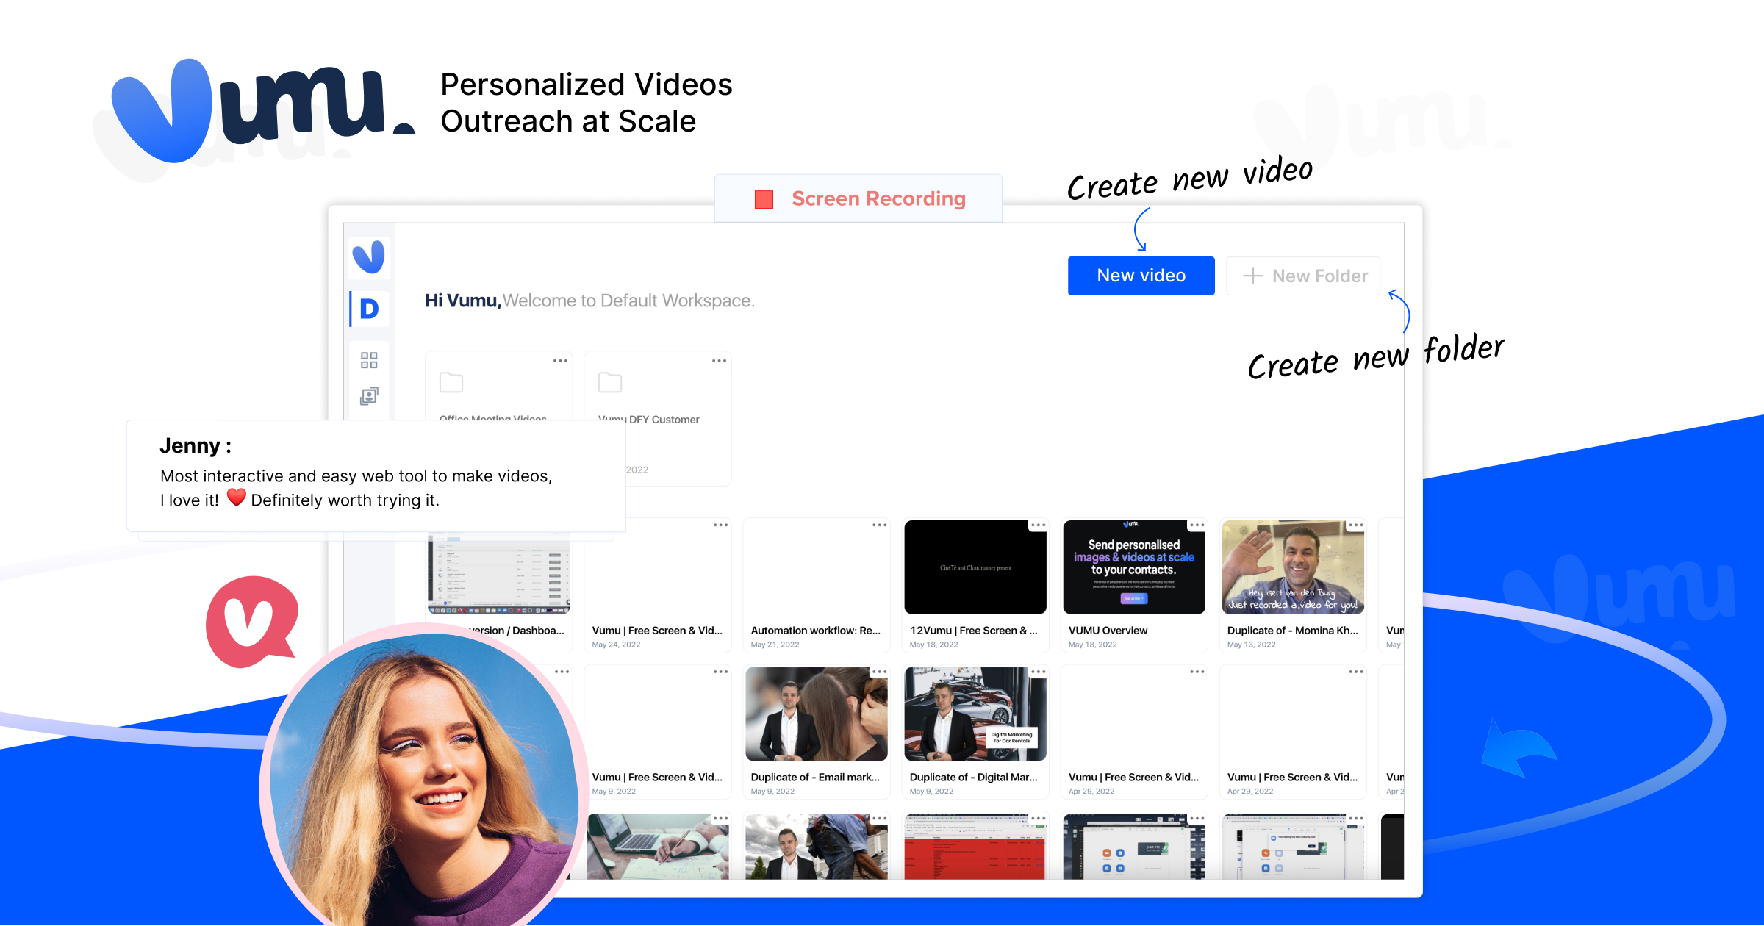The image size is (1764, 926).
Task: Click the New video button
Action: pyautogui.click(x=1141, y=276)
